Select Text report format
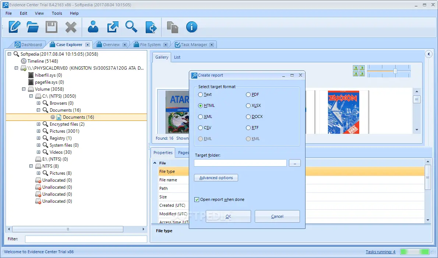Viewport: 438px width, 258px height. 200,95
